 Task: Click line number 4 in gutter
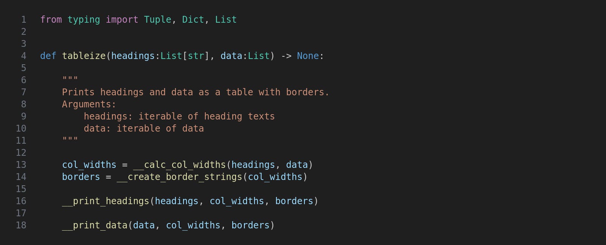point(23,56)
